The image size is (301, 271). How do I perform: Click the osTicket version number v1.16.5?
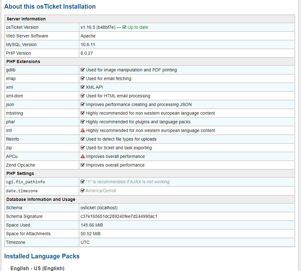point(88,27)
